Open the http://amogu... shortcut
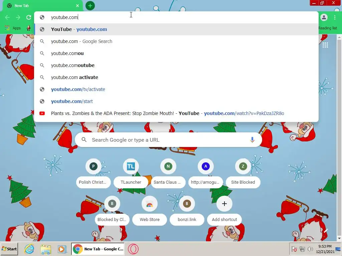The width and height of the screenshot is (342, 256). tap(206, 173)
